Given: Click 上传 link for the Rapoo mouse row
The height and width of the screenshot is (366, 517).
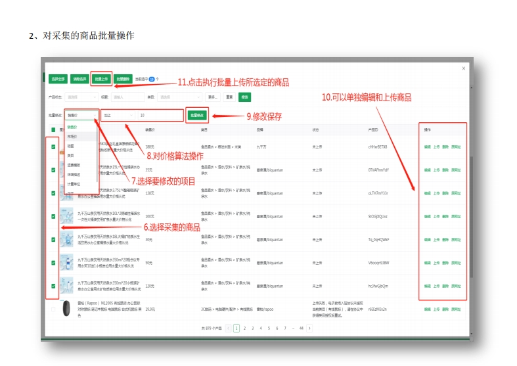Looking at the screenshot, I should 437,309.
